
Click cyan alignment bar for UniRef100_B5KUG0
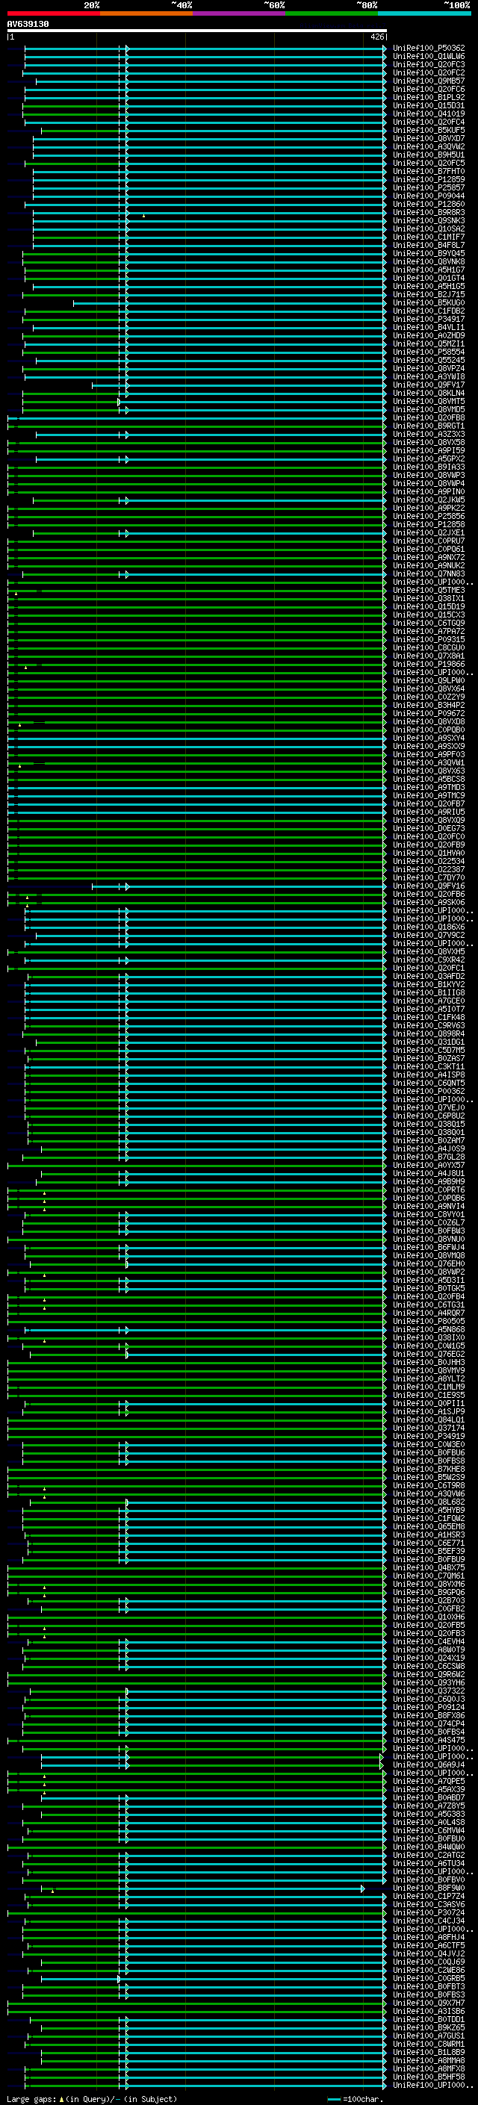(229, 303)
